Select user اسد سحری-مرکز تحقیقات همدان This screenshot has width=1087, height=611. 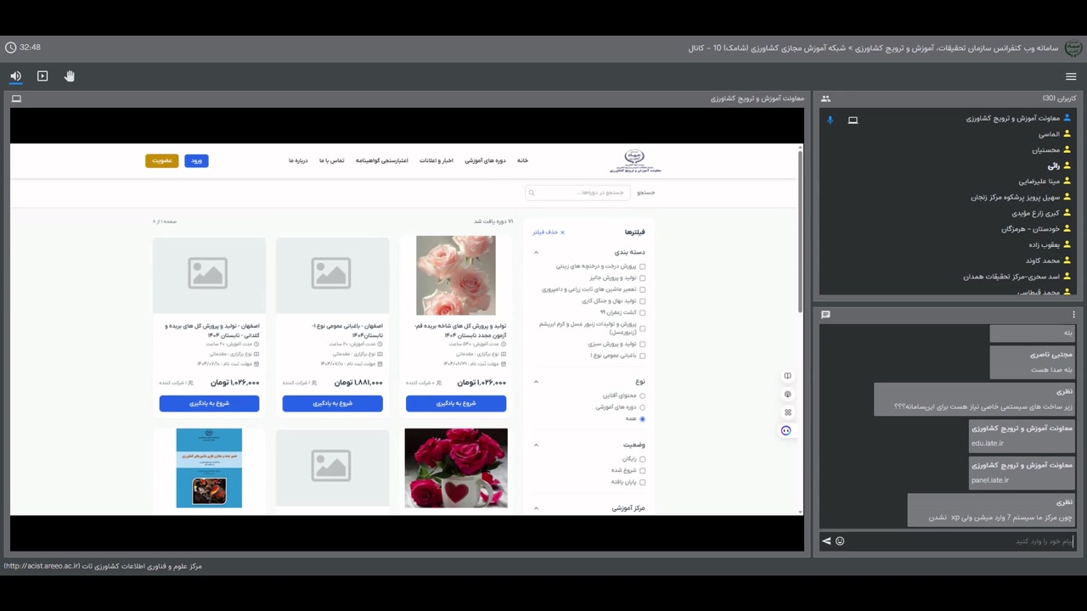tap(1011, 277)
